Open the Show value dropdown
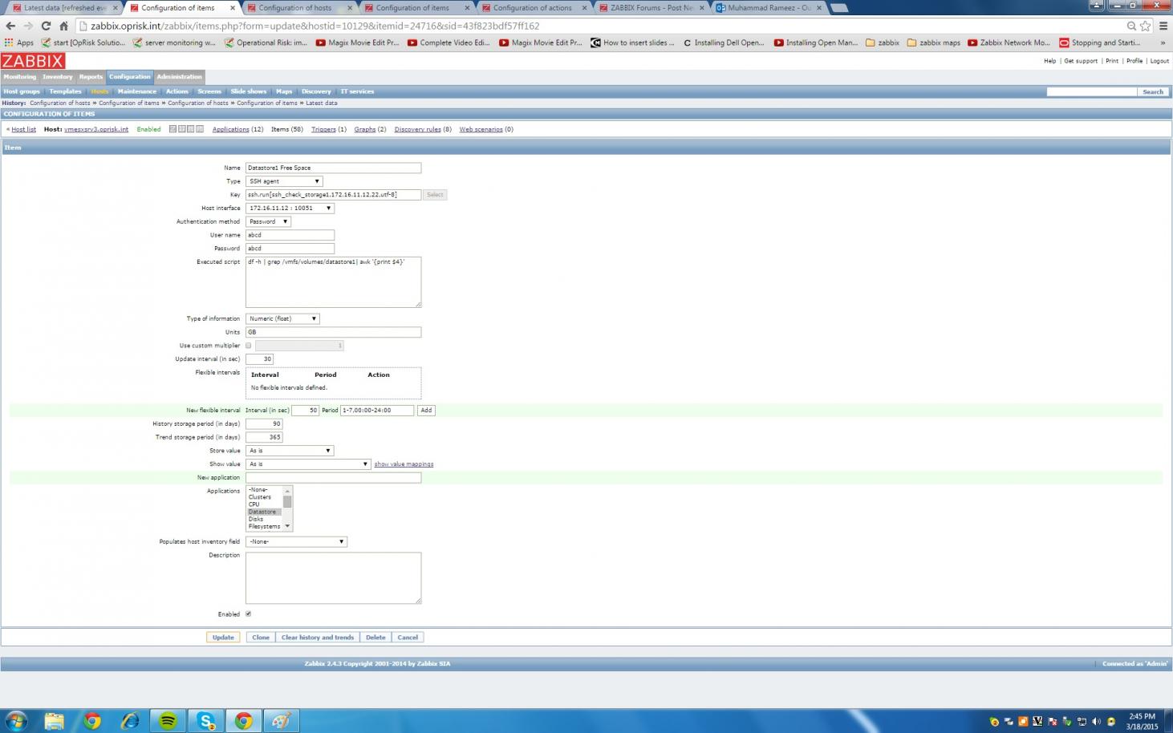 click(308, 464)
